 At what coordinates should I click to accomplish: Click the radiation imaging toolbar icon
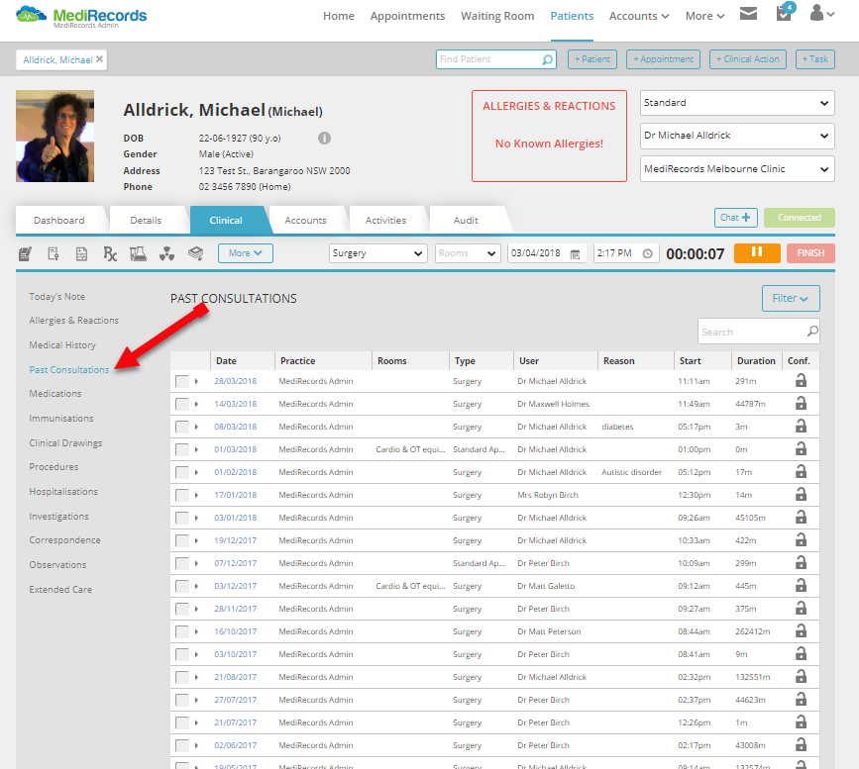tap(167, 253)
